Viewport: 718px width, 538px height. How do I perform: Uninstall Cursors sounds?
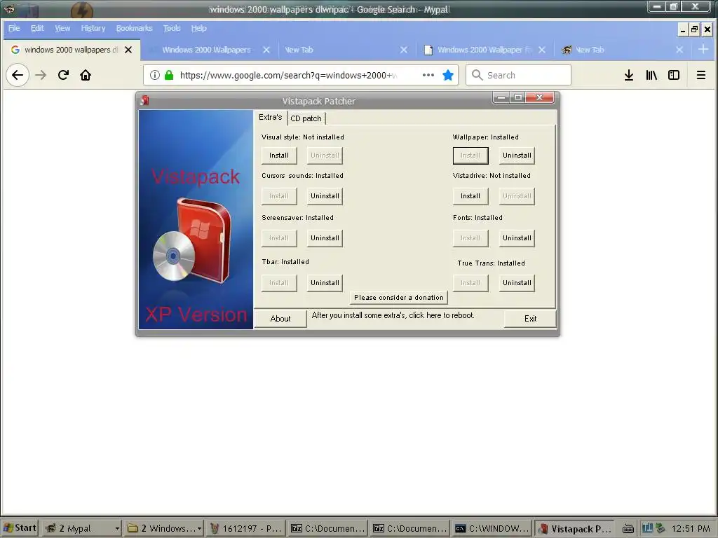click(x=325, y=196)
